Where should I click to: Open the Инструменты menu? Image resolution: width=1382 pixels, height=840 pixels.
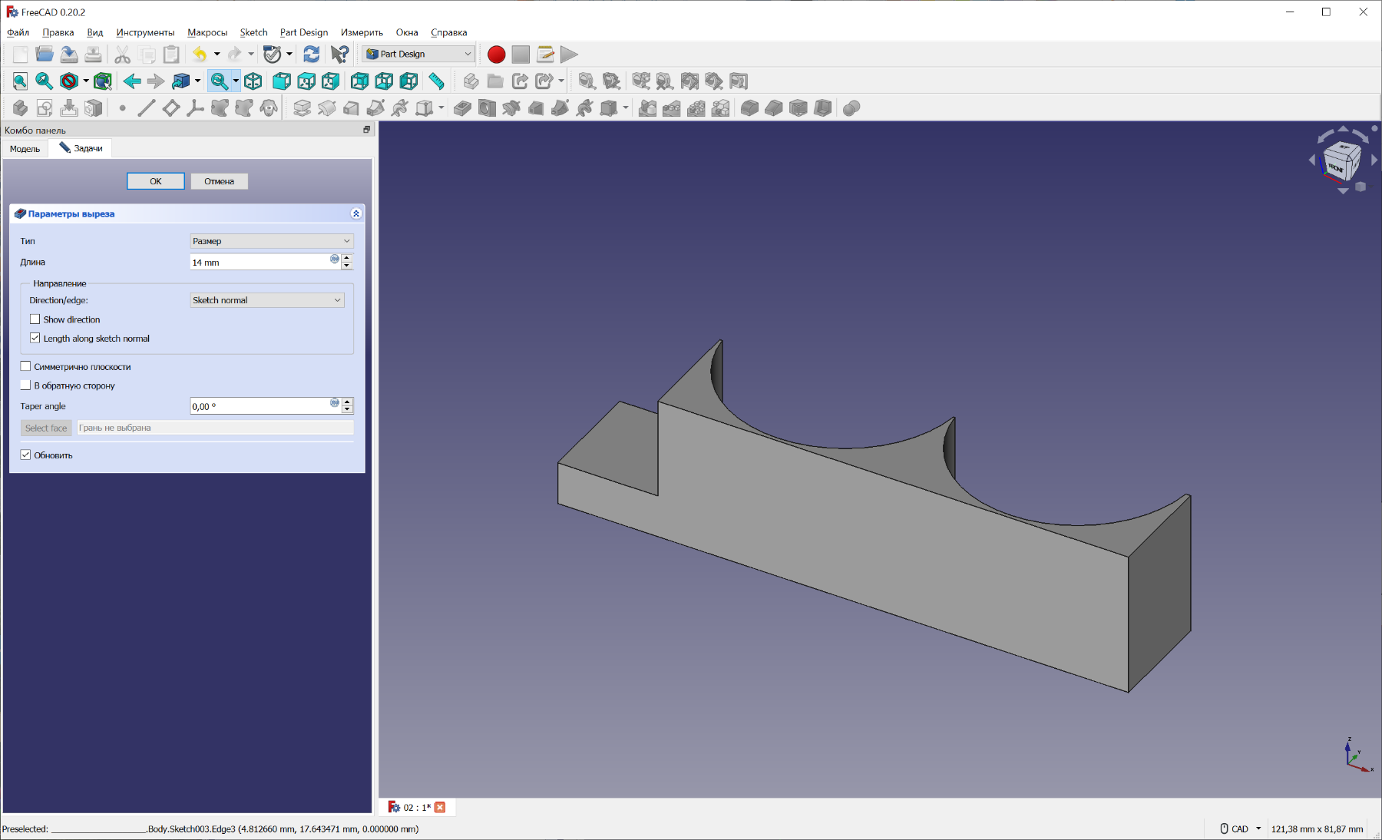(145, 32)
